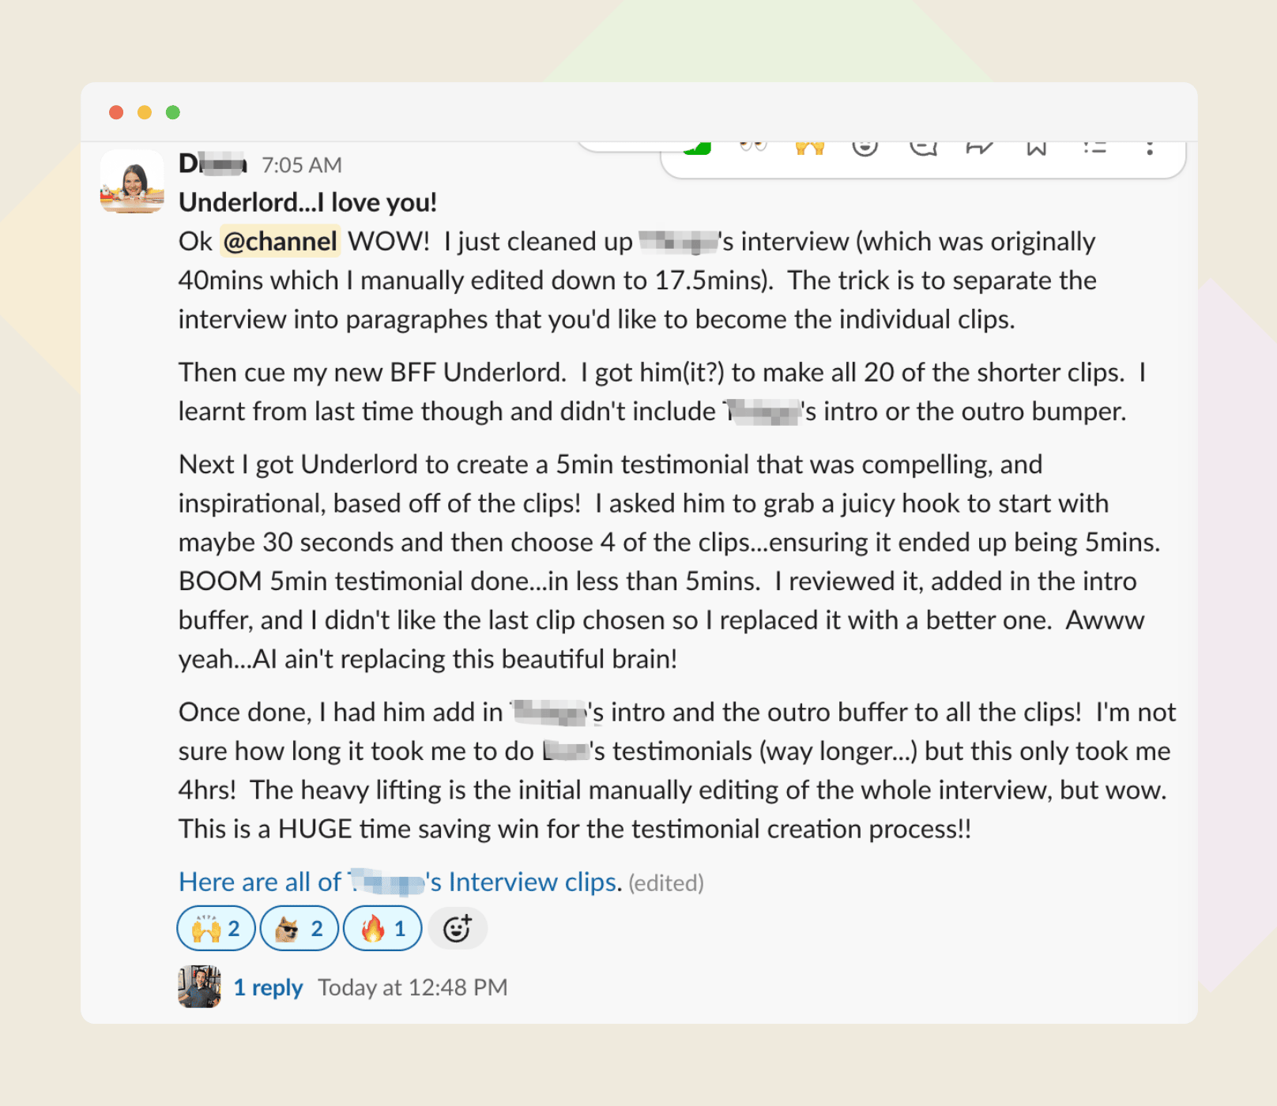This screenshot has width=1277, height=1106.
Task: Toggle the raised hands reaction with count 2
Action: (216, 928)
